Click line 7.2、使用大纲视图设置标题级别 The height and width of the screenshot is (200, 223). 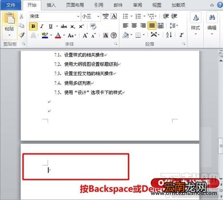click(87, 64)
